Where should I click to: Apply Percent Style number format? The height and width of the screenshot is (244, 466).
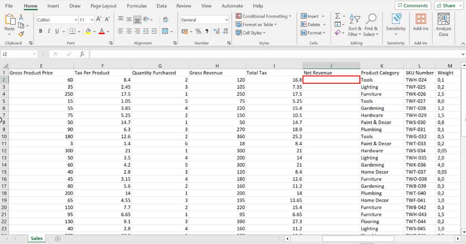(x=198, y=31)
